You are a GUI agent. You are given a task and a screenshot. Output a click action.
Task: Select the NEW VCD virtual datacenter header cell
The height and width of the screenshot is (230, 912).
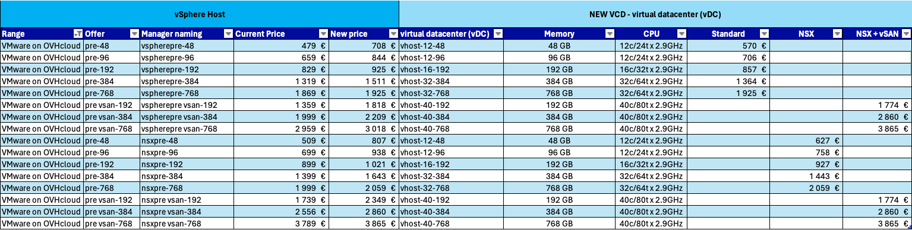pos(655,14)
